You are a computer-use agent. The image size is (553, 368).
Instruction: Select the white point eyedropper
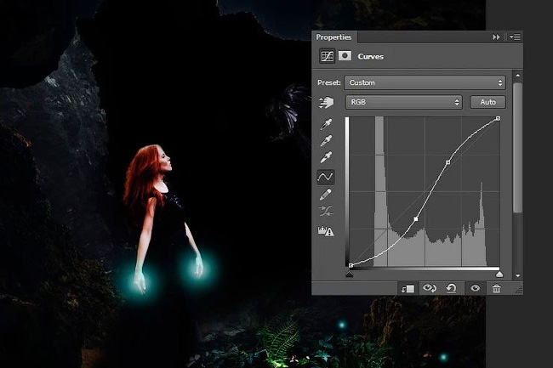(x=326, y=157)
